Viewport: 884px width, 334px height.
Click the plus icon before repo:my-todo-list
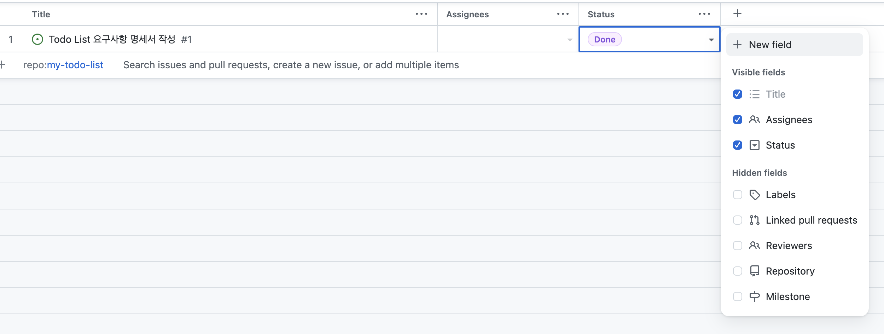[x=2, y=65]
